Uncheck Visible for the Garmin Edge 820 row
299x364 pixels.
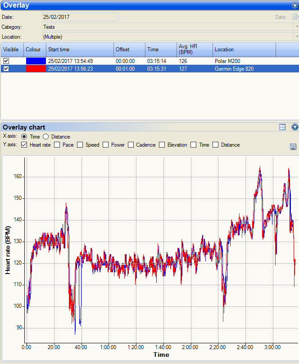point(6,69)
